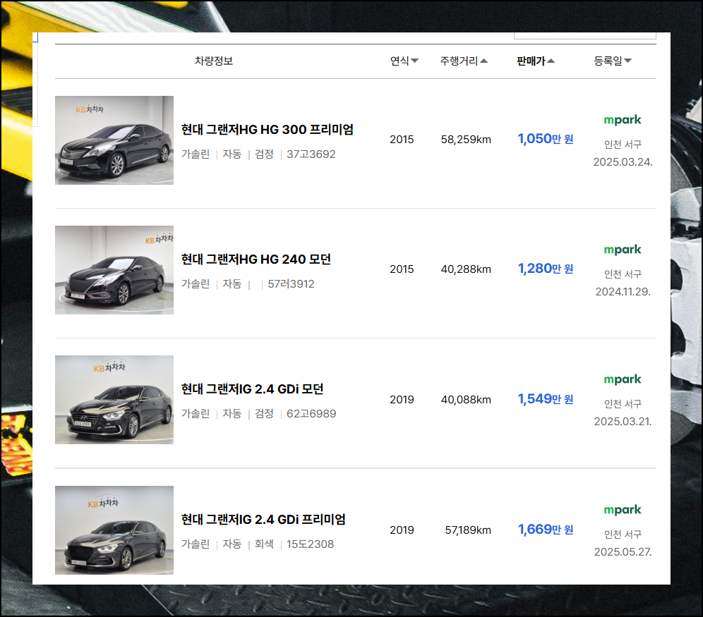This screenshot has width=703, height=617.
Task: Click 회색 color label in 15도2308 row
Action: coord(264,544)
